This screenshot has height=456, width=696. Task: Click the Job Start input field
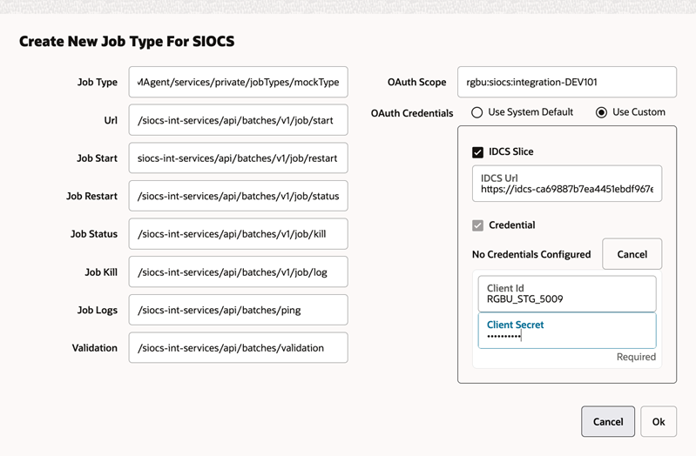239,158
